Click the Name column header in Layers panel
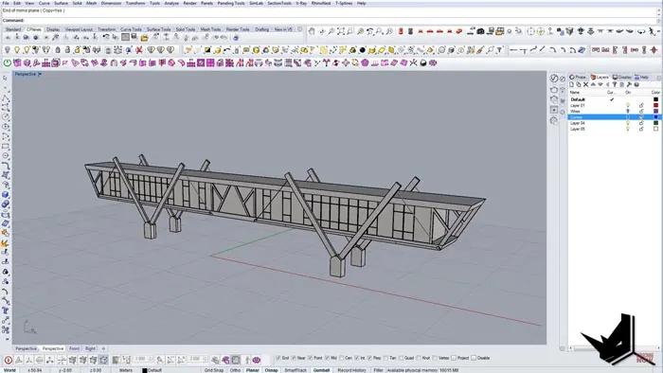The width and height of the screenshot is (663, 373). point(575,92)
